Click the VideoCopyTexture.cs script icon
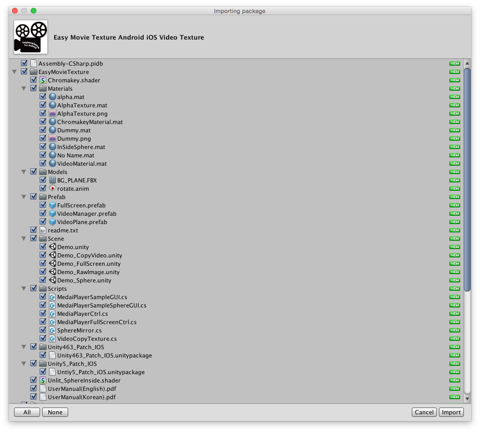 click(53, 339)
